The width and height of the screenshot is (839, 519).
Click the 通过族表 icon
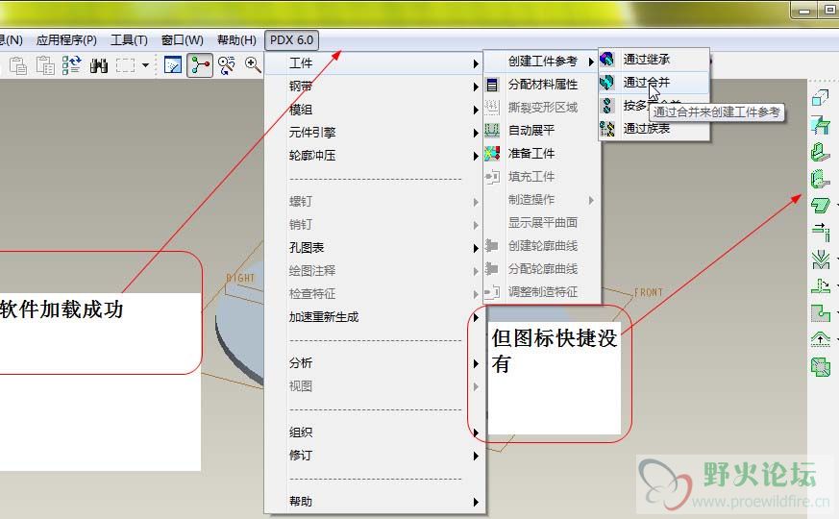pyautogui.click(x=606, y=129)
